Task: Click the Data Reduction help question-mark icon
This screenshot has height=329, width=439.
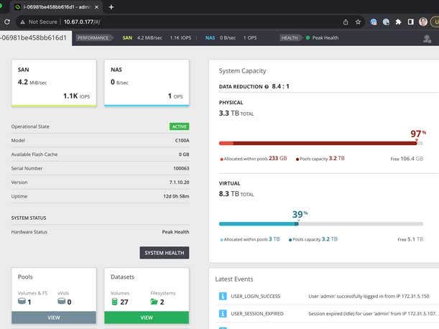Action: tap(266, 86)
